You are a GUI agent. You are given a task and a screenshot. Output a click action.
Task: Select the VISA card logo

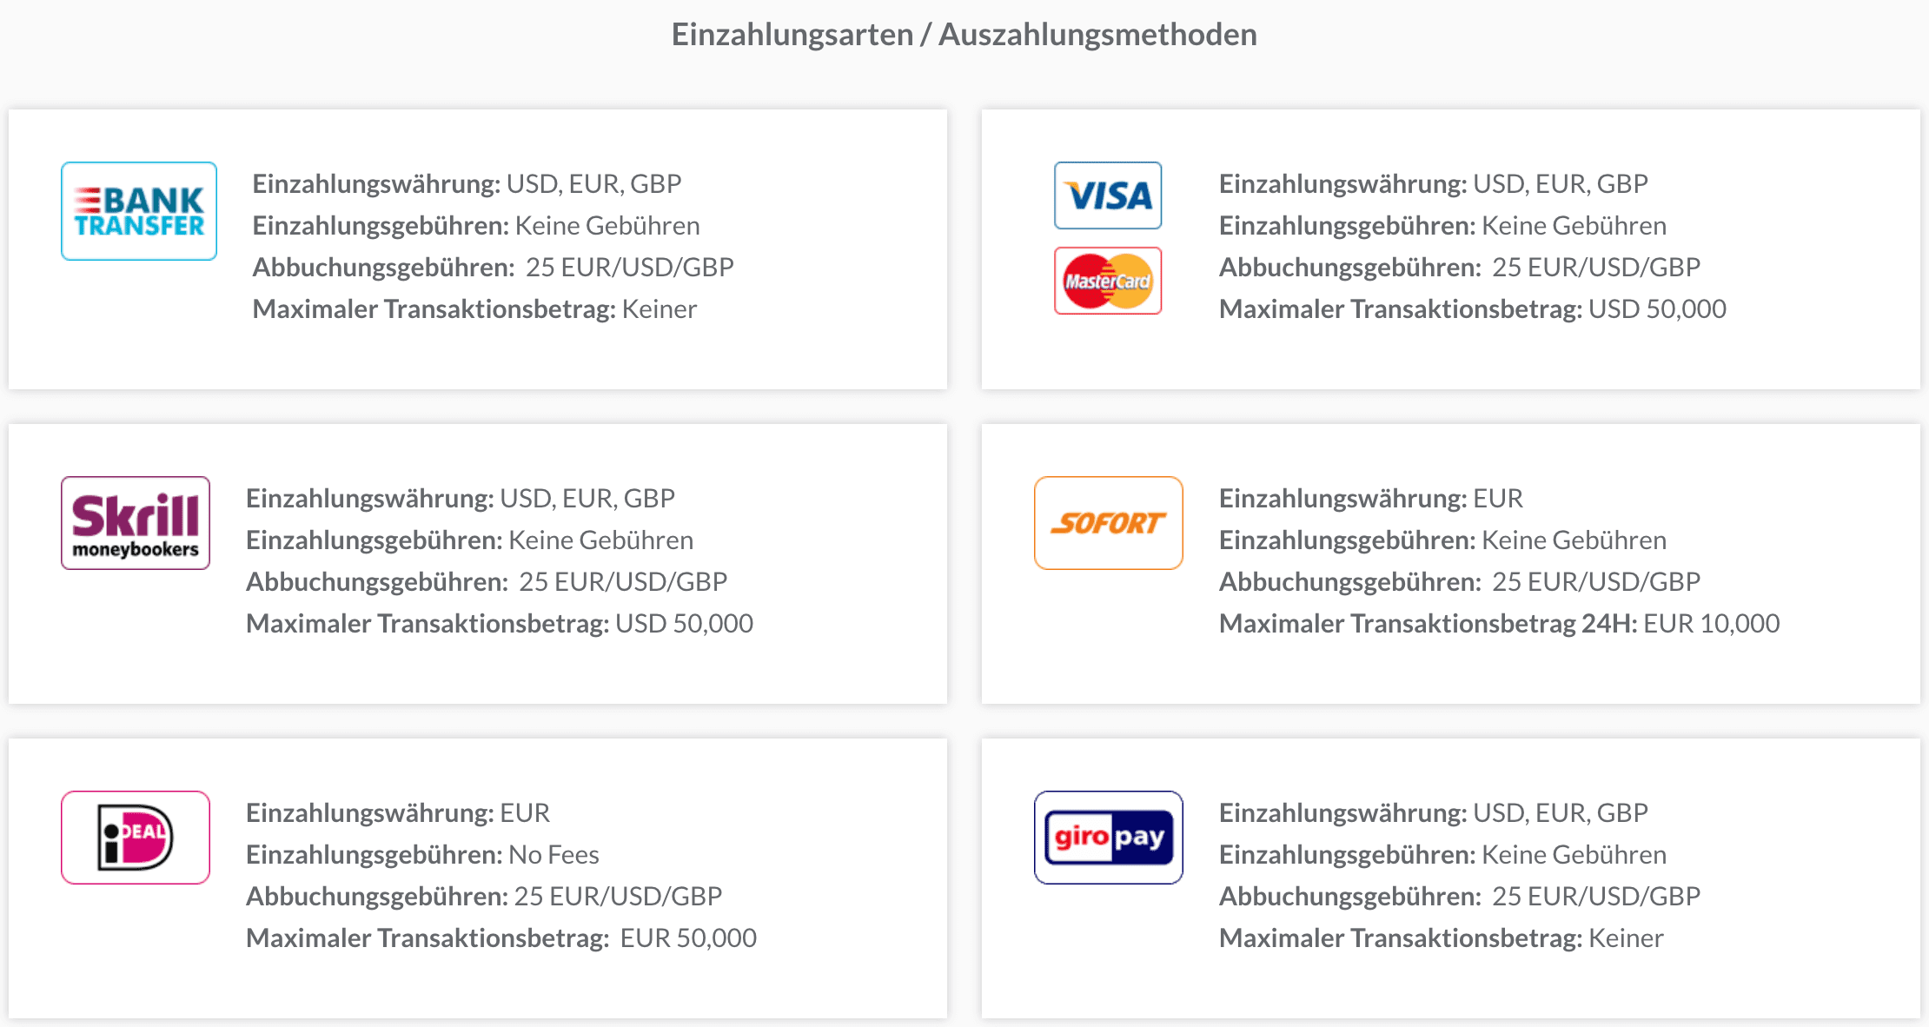click(x=1108, y=195)
